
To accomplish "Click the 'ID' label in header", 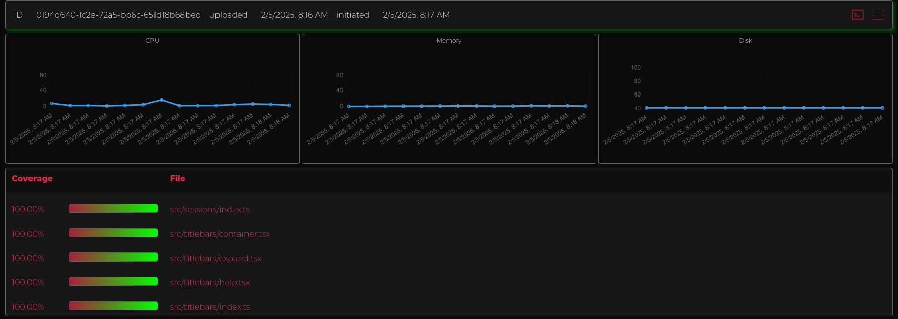I will (18, 15).
